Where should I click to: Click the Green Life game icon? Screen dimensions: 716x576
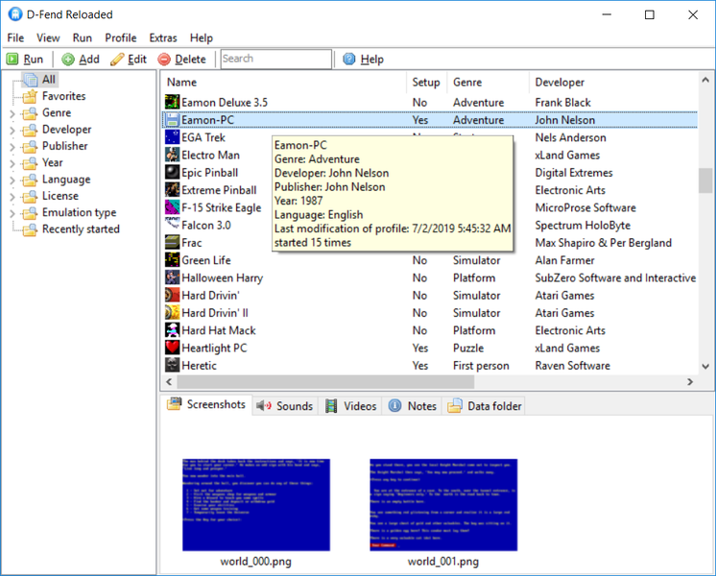tap(172, 260)
